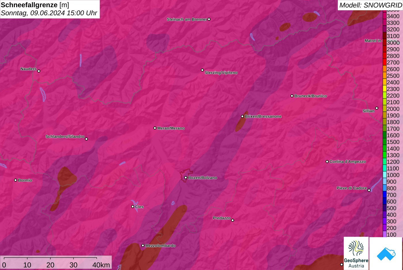Click the brown patch near Brixen
The height and width of the screenshot is (270, 403).
tap(241, 122)
